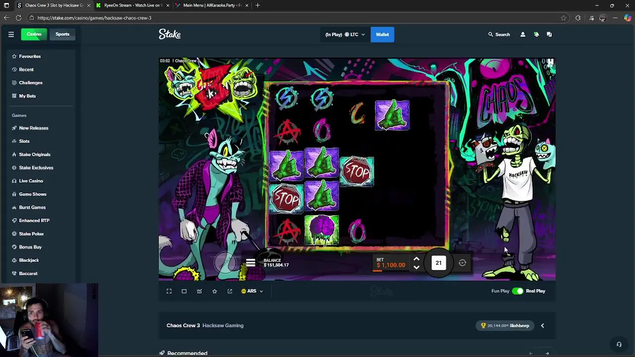Toggle the Fun Play / Real Play switch

point(517,291)
